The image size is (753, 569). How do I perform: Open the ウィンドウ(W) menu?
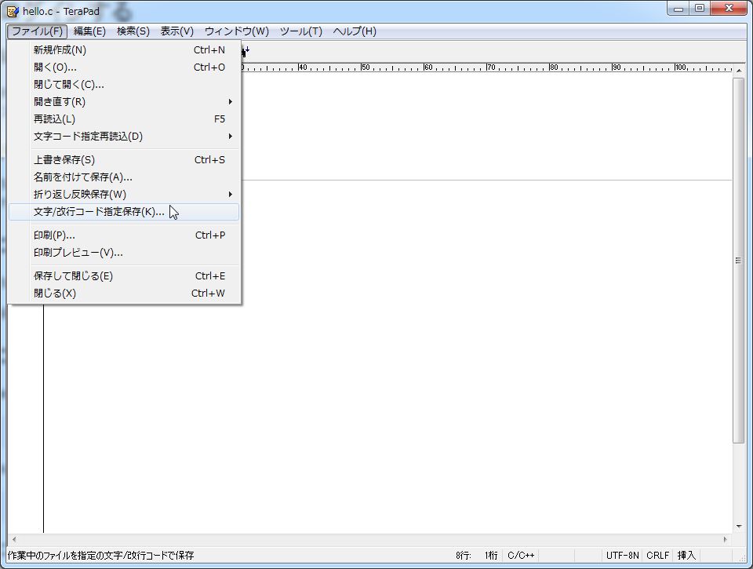pos(236,31)
